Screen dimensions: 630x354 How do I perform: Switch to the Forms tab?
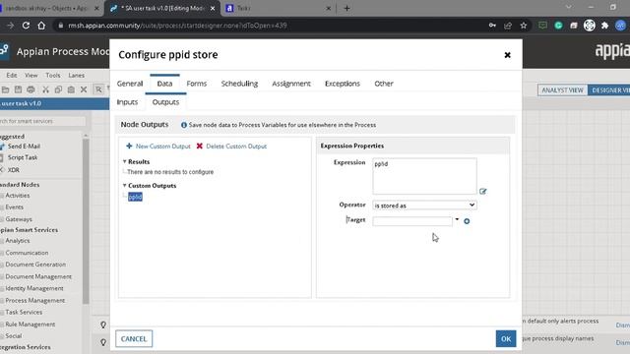[197, 84]
